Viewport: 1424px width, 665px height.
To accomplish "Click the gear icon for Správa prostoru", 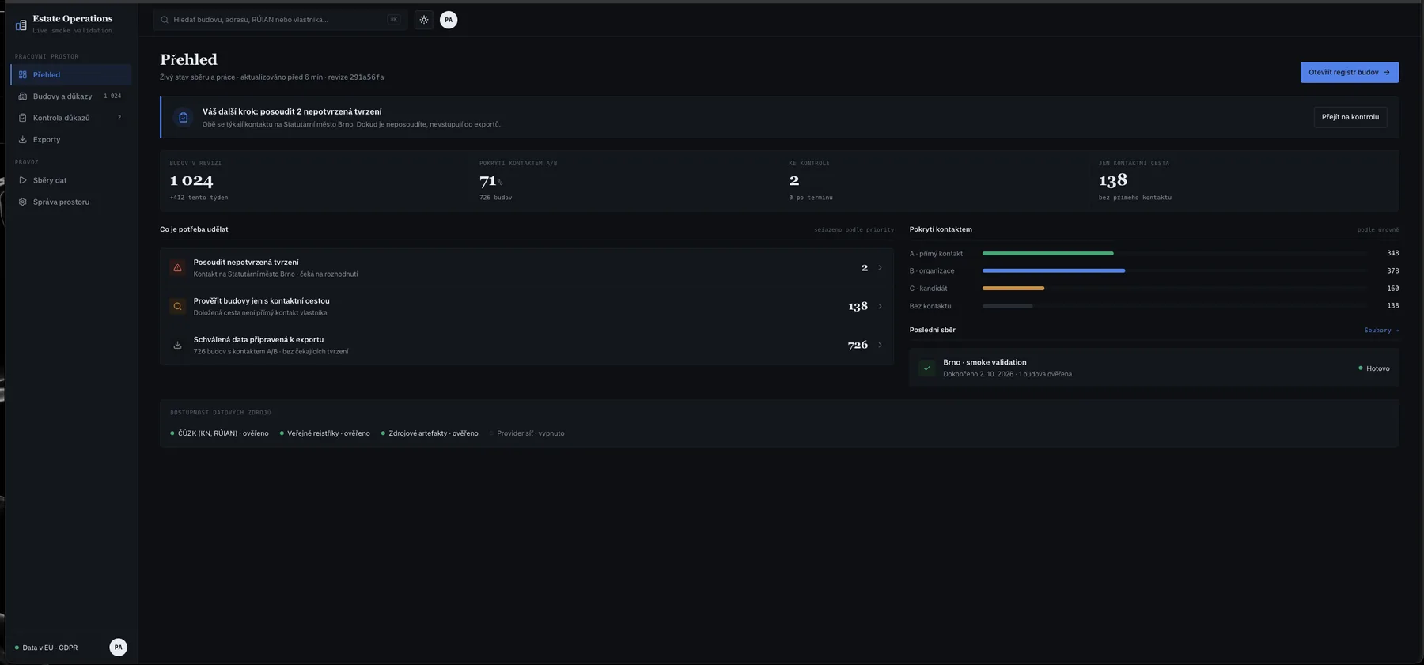I will click(23, 202).
